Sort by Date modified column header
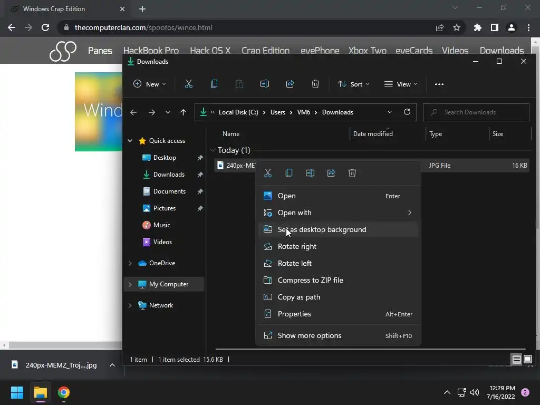Viewport: 540px width, 405px height. [373, 133]
